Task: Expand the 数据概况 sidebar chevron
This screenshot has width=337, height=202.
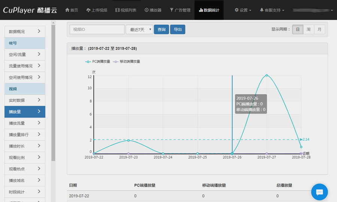Action: [39, 31]
